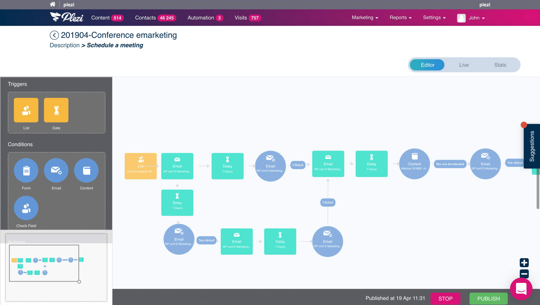Screen dimensions: 540x305
Task: Click the Email condition node before Not clicked at right
Action: [485, 164]
